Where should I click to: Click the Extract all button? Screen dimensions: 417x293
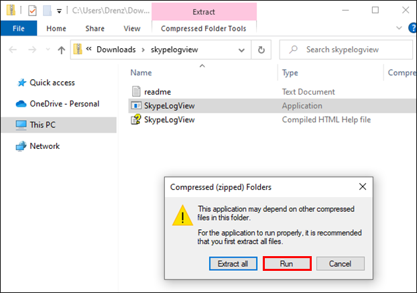(x=233, y=263)
